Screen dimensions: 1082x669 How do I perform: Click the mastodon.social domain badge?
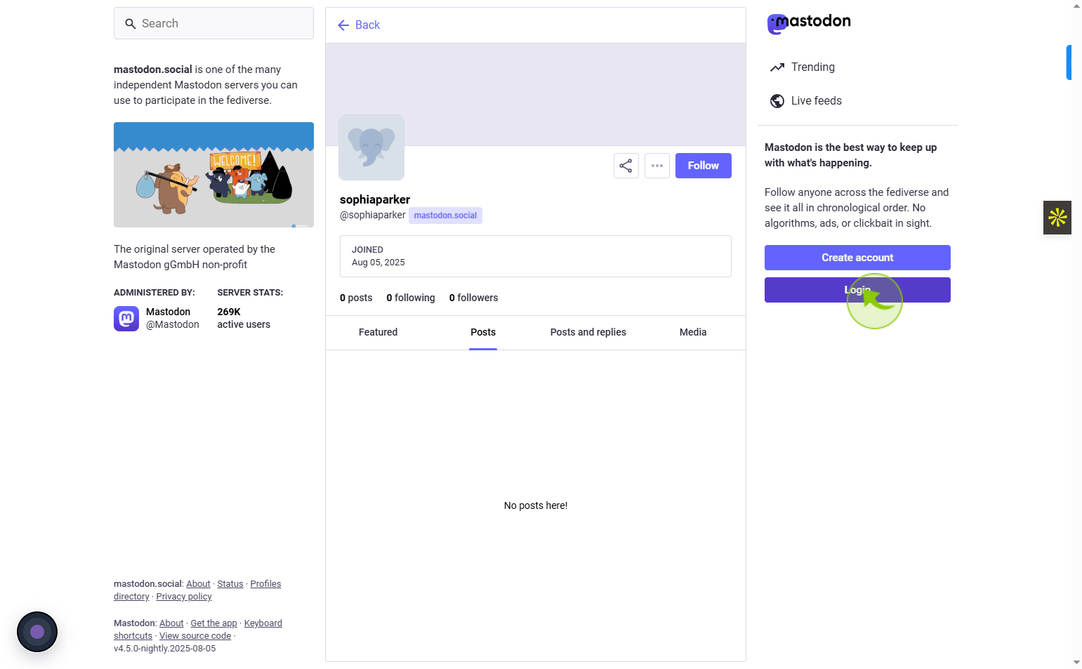445,216
